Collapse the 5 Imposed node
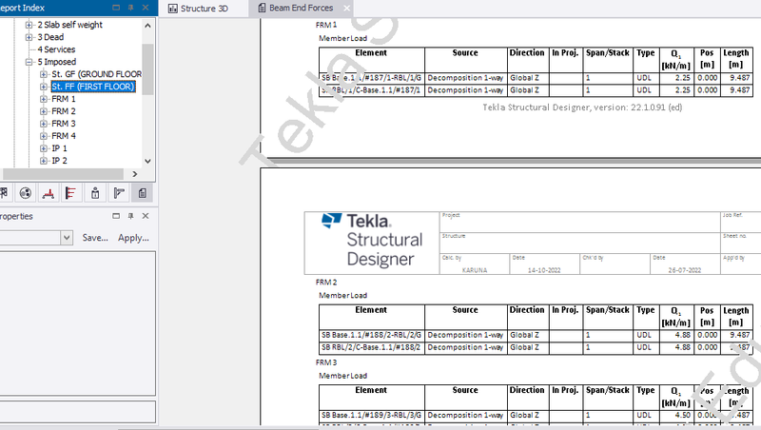The image size is (761, 430). point(29,62)
